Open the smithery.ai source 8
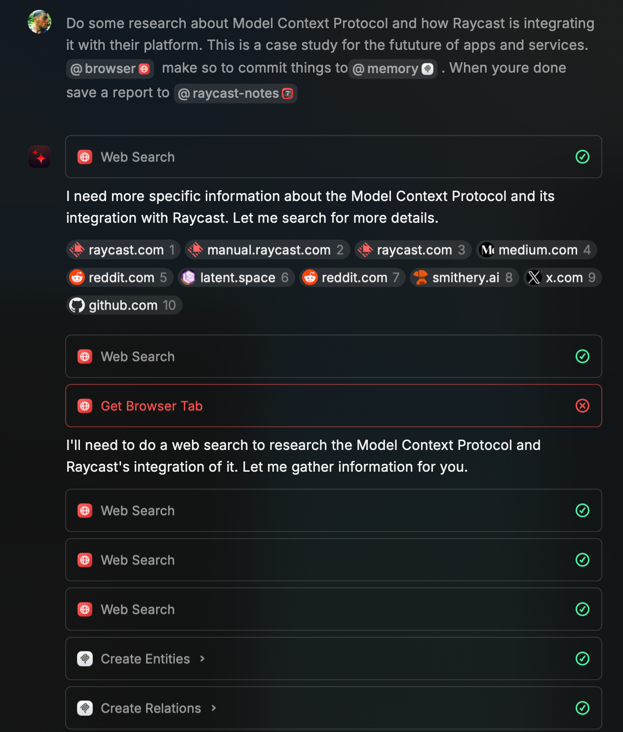623x732 pixels. coord(464,278)
